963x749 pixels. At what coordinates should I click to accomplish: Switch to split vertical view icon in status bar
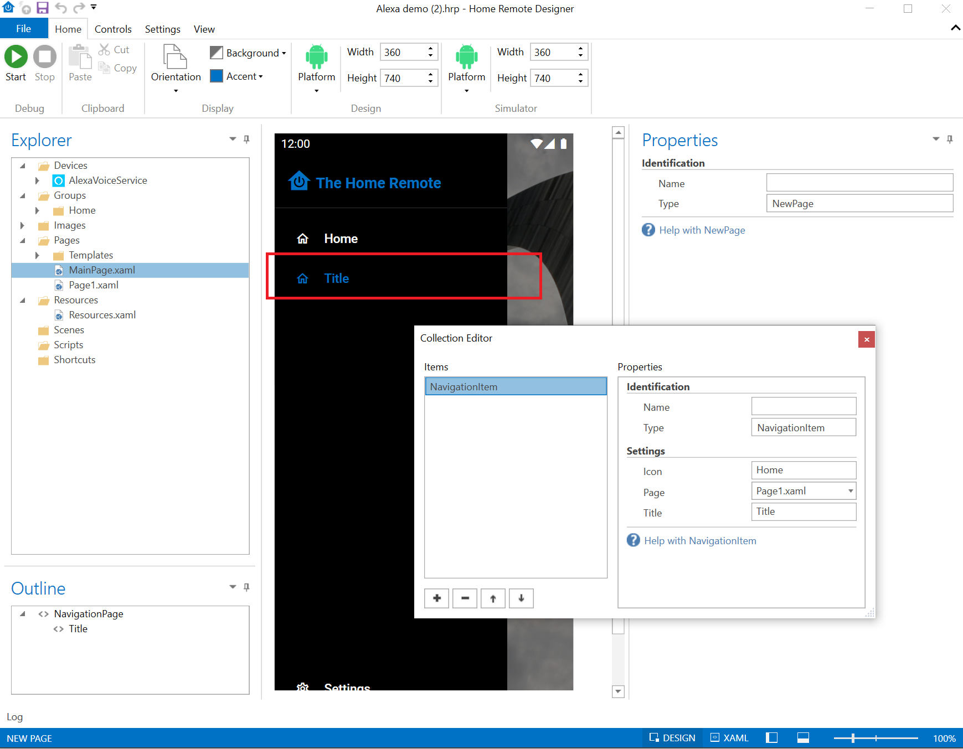(x=771, y=737)
